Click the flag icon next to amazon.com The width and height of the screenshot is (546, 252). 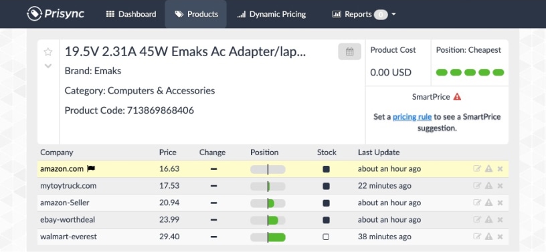[x=91, y=169]
